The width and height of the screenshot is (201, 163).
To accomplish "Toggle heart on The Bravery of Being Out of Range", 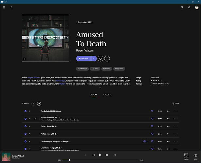I will [152, 141].
